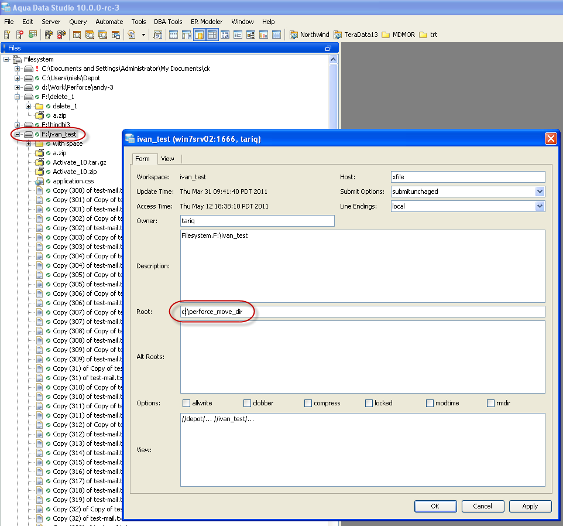
Task: Enable the compress option
Action: [308, 403]
